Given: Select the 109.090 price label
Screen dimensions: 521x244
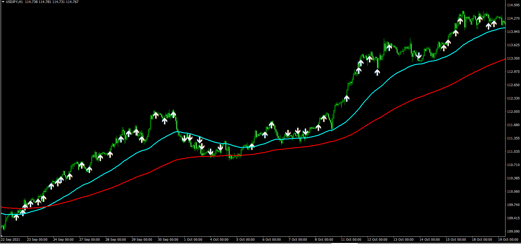Looking at the screenshot, I should [513, 232].
